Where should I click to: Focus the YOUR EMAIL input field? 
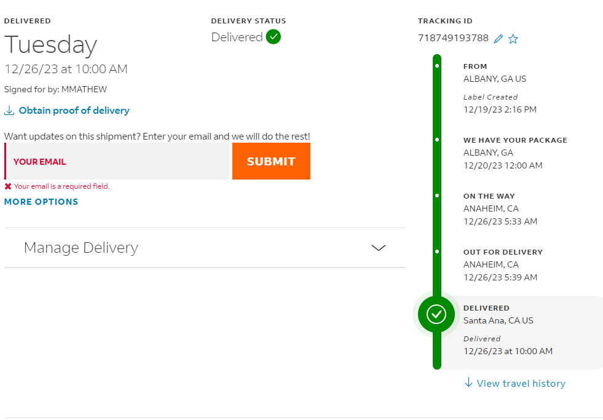click(117, 161)
